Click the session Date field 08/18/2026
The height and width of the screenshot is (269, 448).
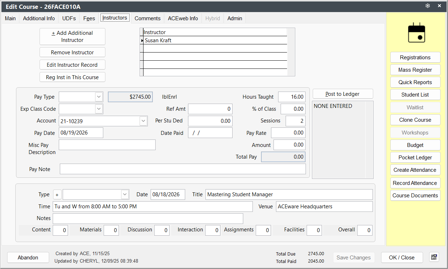[168, 194]
